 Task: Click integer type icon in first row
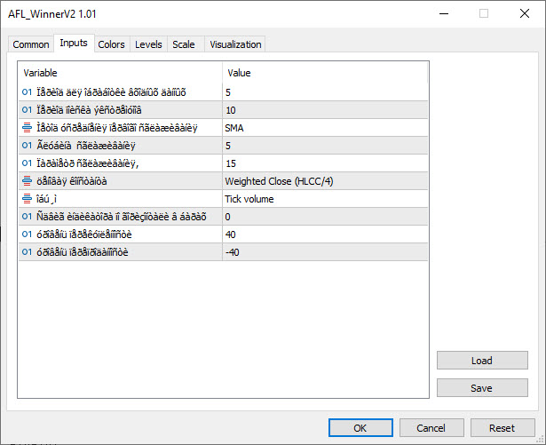[x=27, y=92]
